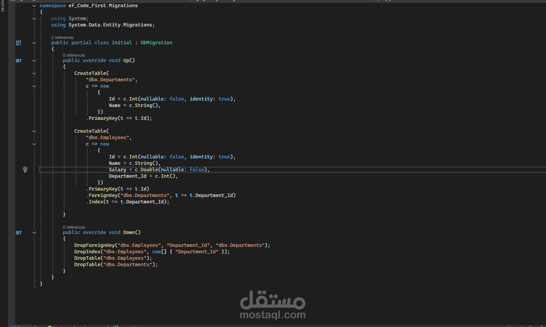
Task: Click the 'partial' keyword in the class declaration
Action: click(81, 43)
